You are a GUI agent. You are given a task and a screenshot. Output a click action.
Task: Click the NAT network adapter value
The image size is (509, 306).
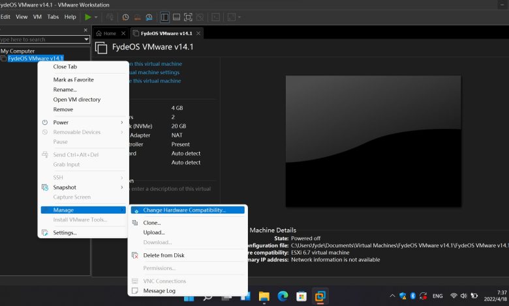177,135
